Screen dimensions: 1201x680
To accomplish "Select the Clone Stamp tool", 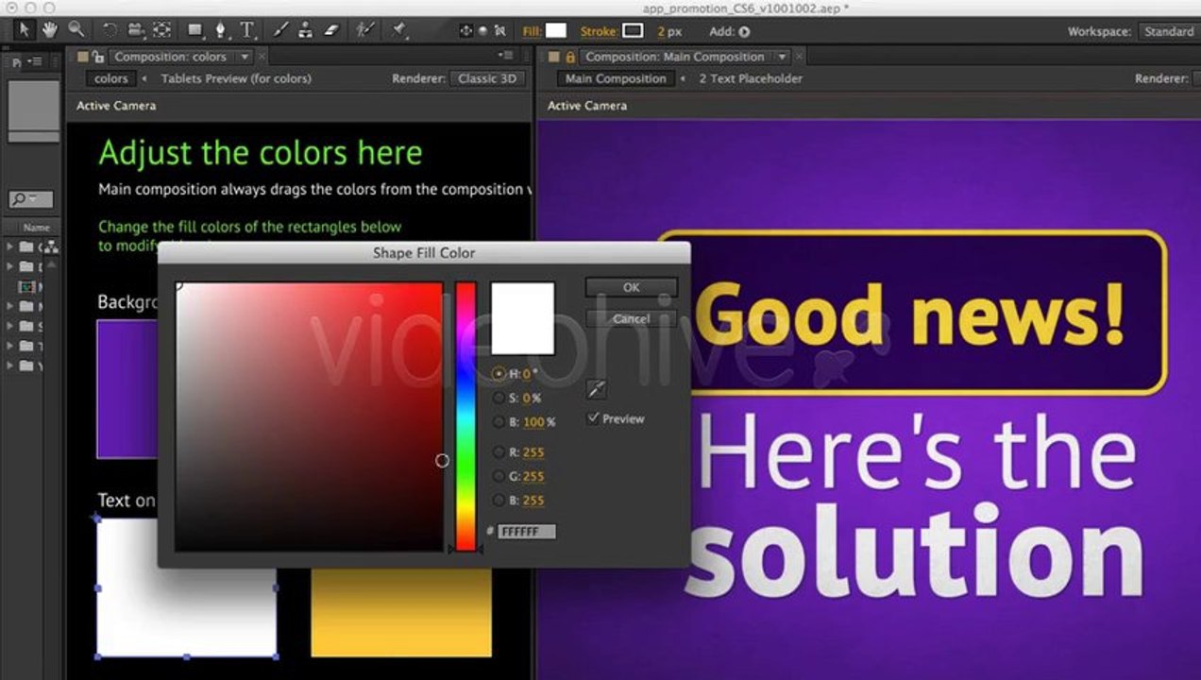I will [305, 30].
